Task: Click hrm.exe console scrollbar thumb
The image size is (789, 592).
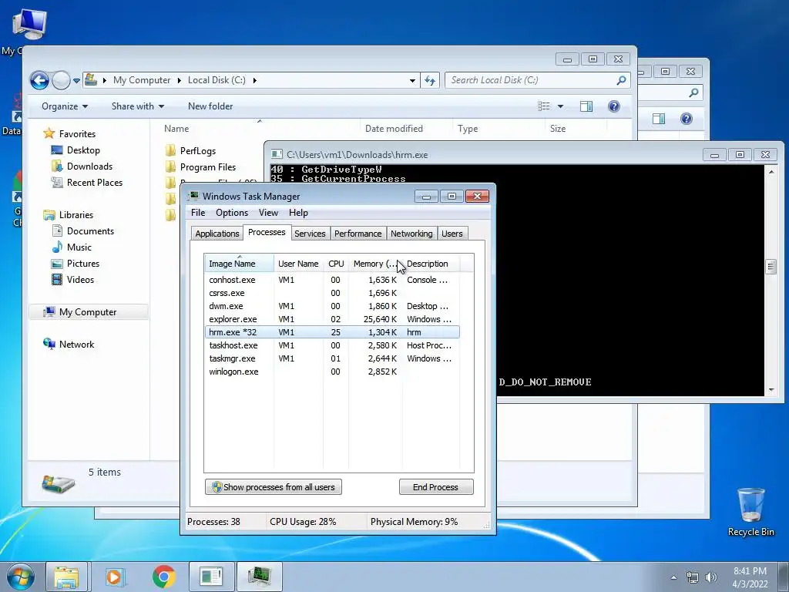Action: click(x=771, y=266)
